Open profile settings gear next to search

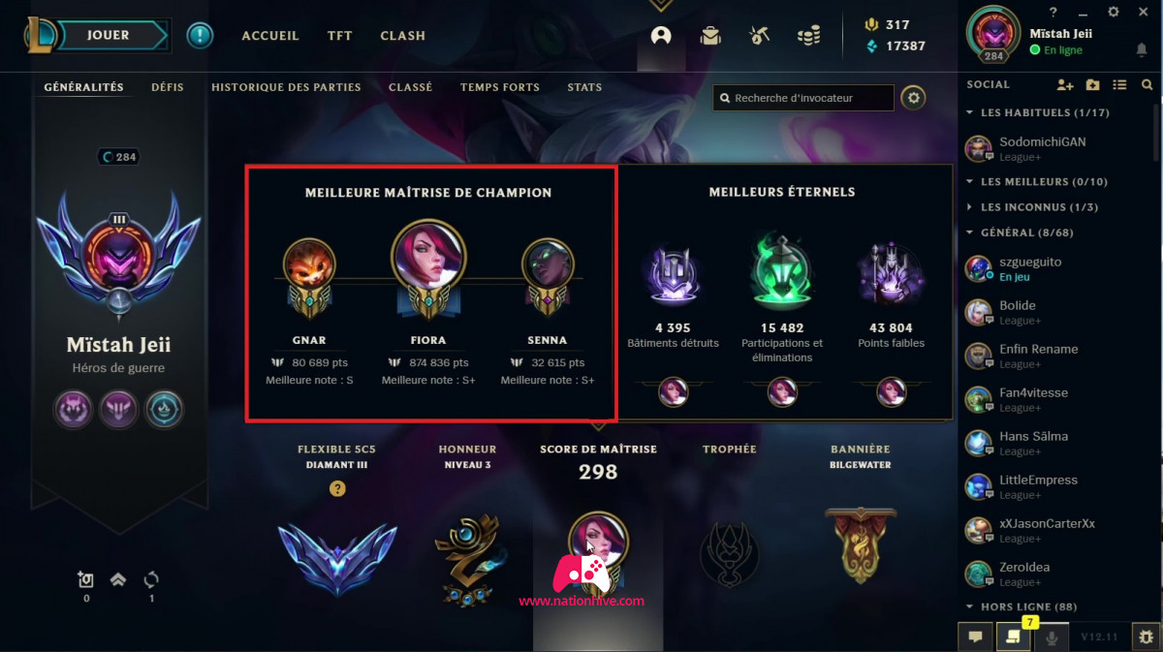[913, 98]
